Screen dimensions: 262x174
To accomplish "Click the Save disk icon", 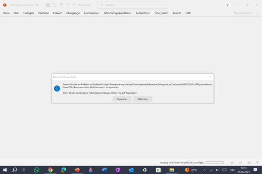I will click(48, 5).
